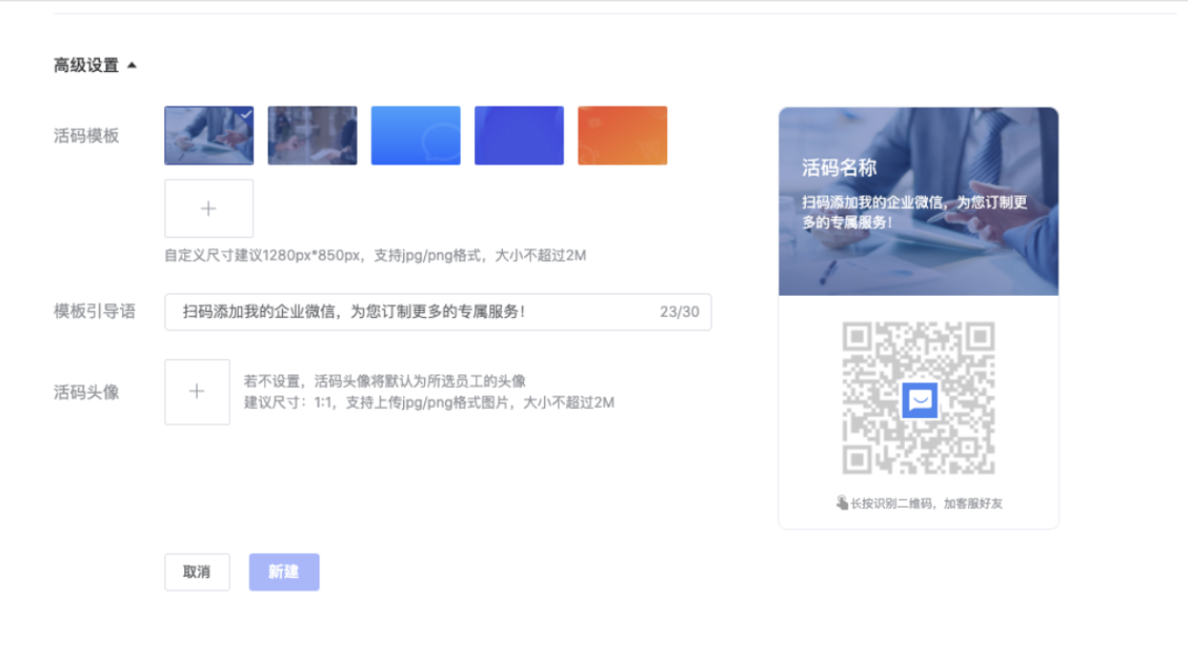Click the 活码模板 field label
Image resolution: width=1188 pixels, height=653 pixels.
(86, 135)
